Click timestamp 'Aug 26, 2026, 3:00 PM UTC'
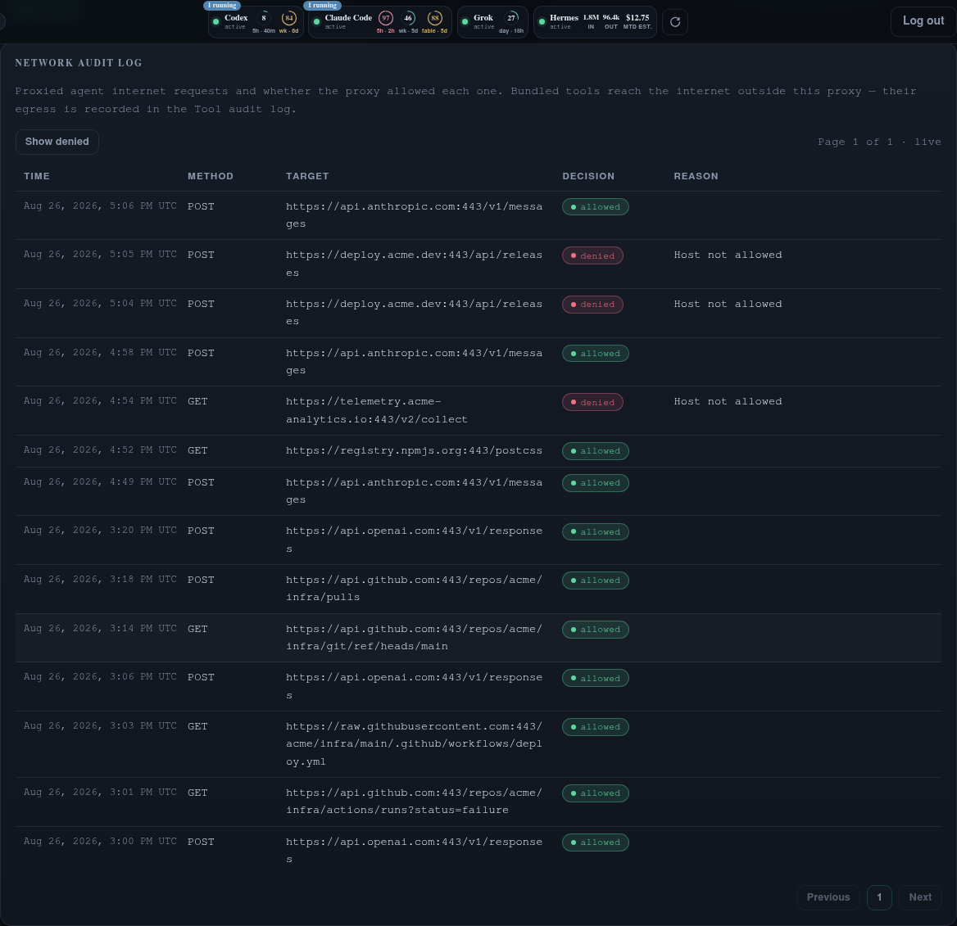The height and width of the screenshot is (926, 957). coord(100,841)
